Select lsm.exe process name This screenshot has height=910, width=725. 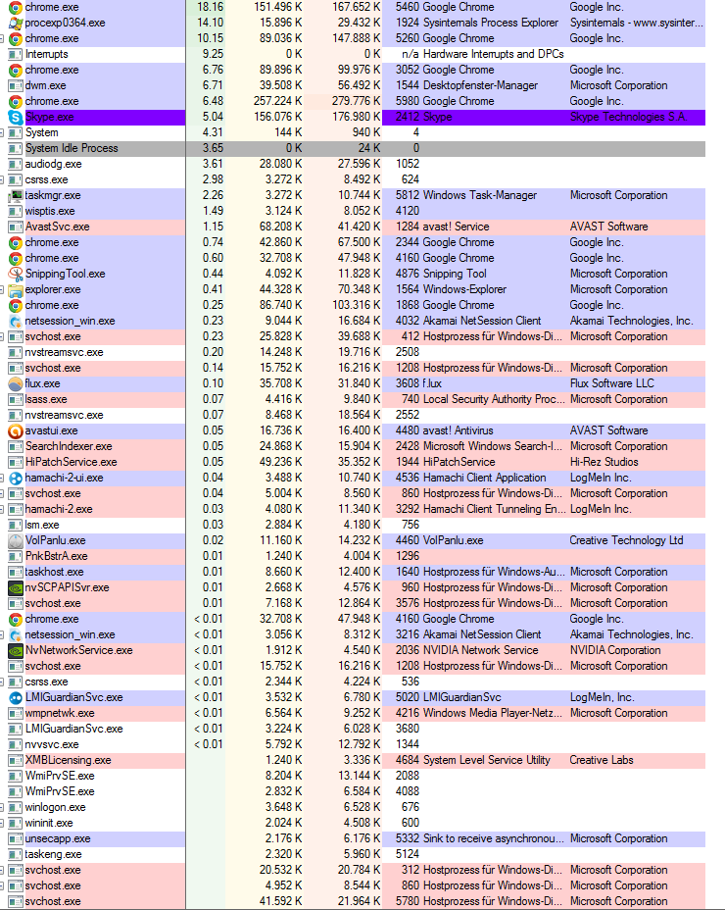42,525
